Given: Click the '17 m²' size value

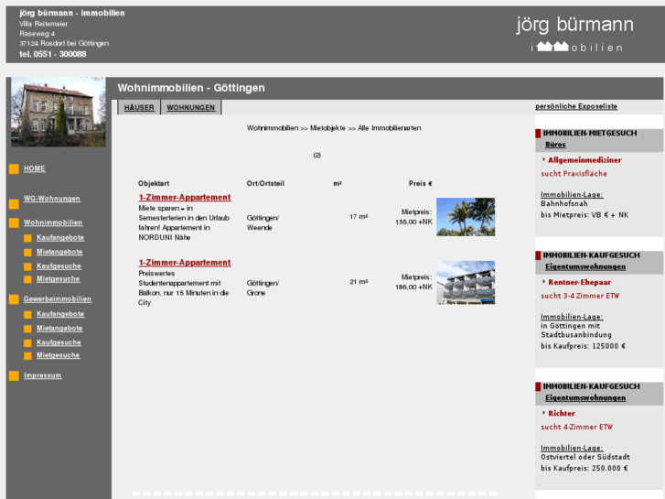Looking at the screenshot, I should tap(359, 217).
